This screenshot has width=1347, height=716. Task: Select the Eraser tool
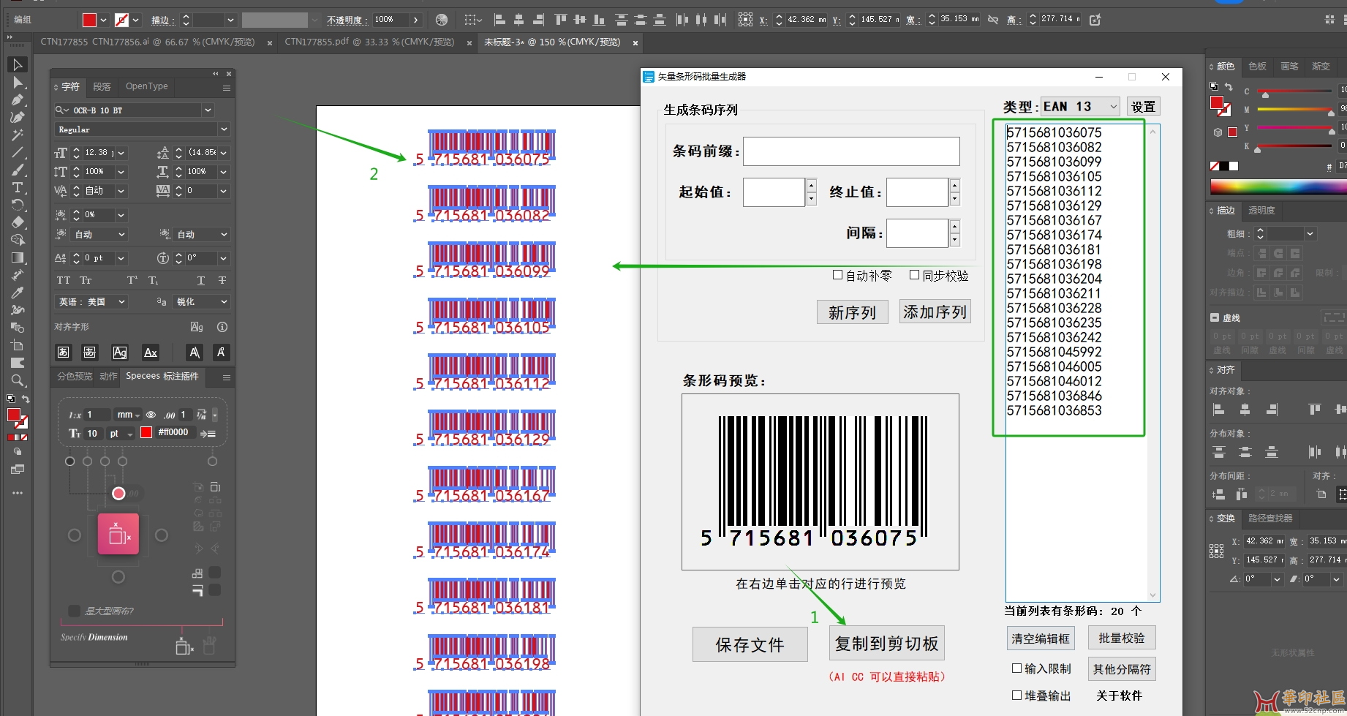(18, 222)
